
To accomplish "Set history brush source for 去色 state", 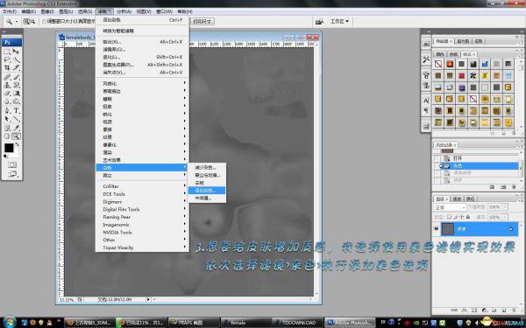I will tap(437, 165).
